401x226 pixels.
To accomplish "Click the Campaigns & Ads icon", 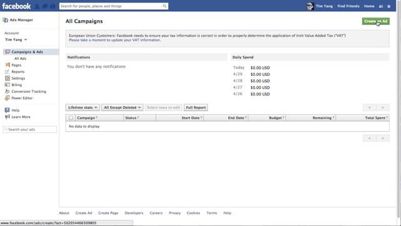I will pos(8,51).
